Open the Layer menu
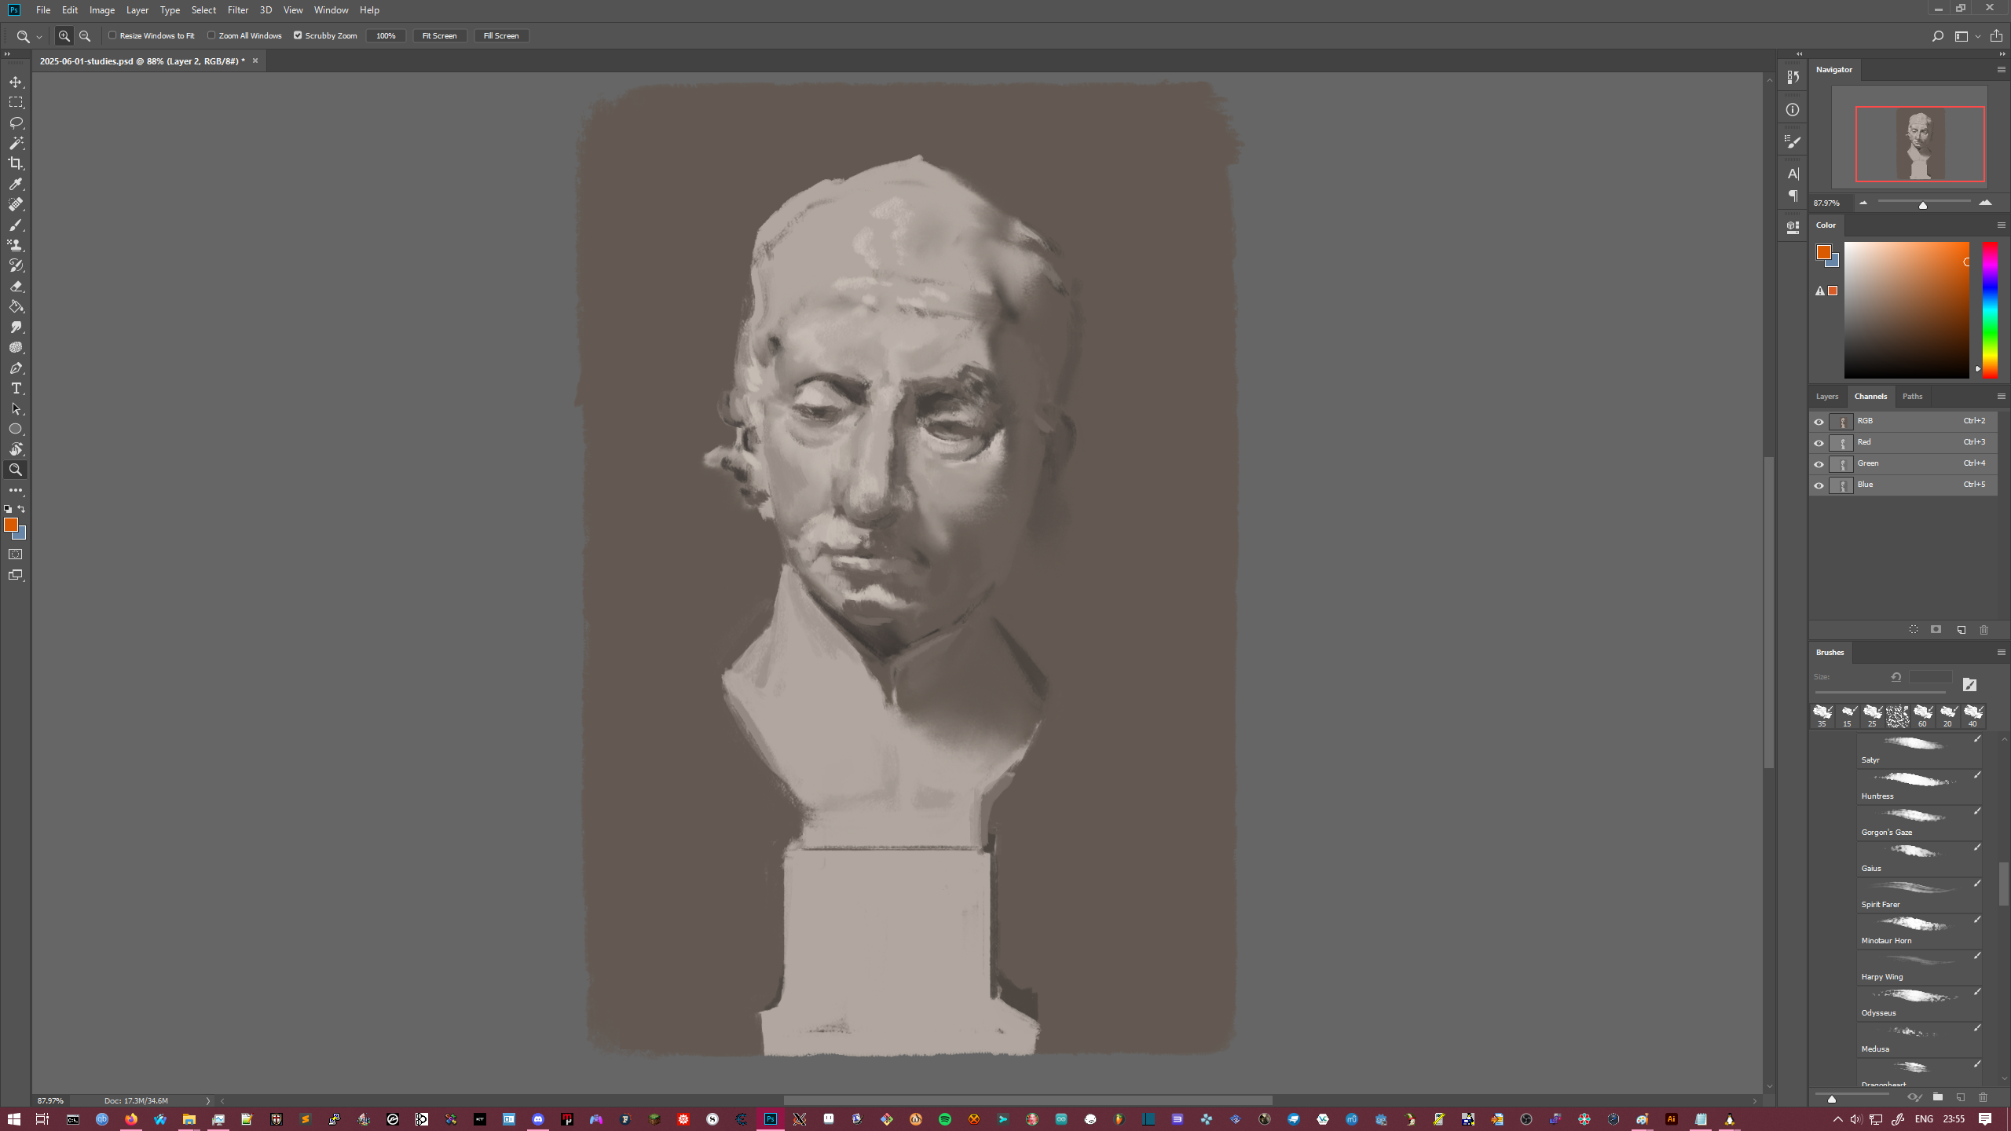Viewport: 2011px width, 1131px height. (137, 10)
